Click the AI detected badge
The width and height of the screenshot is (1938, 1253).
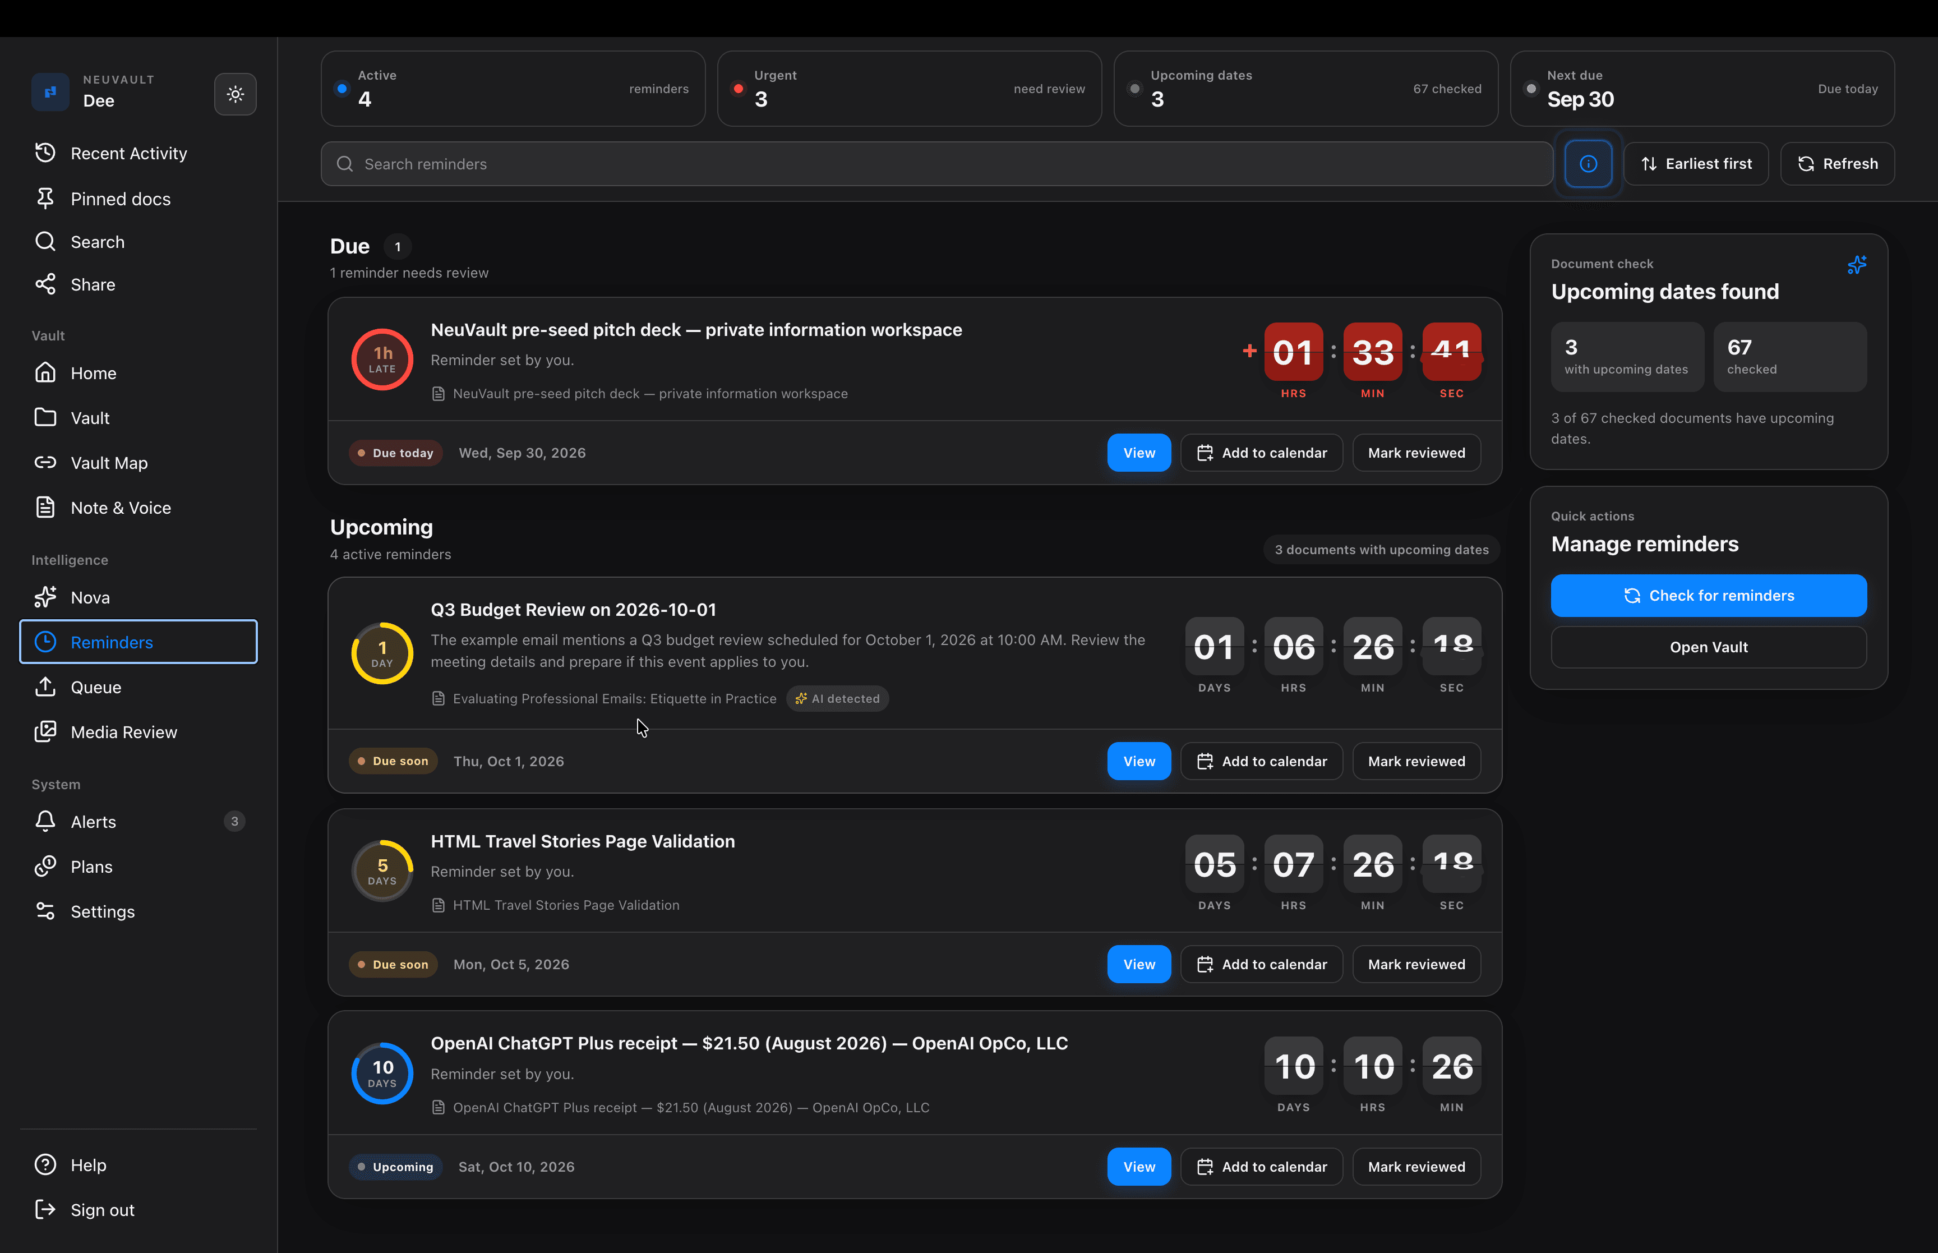click(x=837, y=699)
